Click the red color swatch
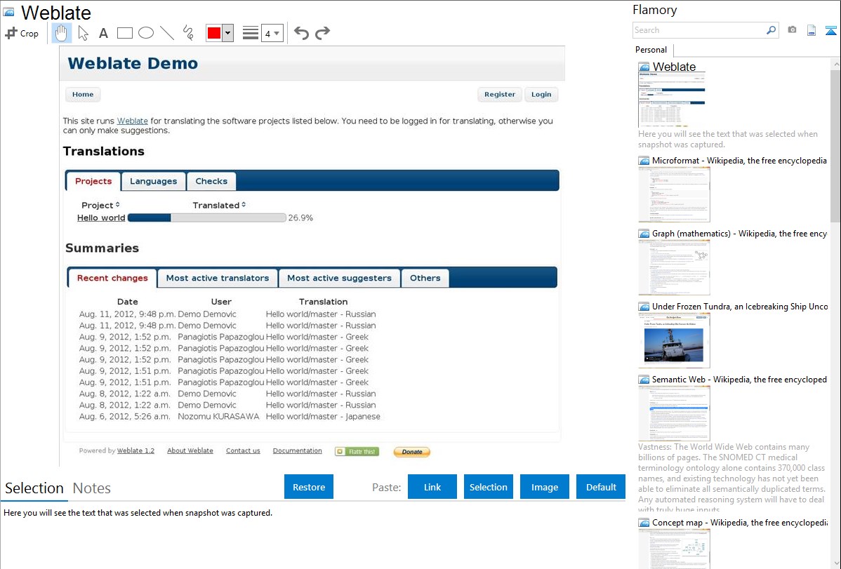841x569 pixels. [x=214, y=33]
